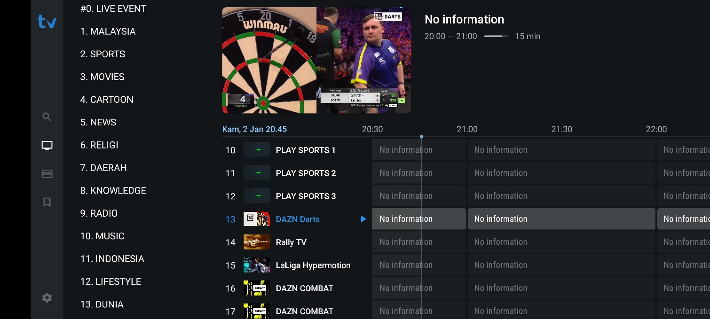
Task: Select the LaLiga Hypermotion channel logo
Action: click(x=257, y=265)
